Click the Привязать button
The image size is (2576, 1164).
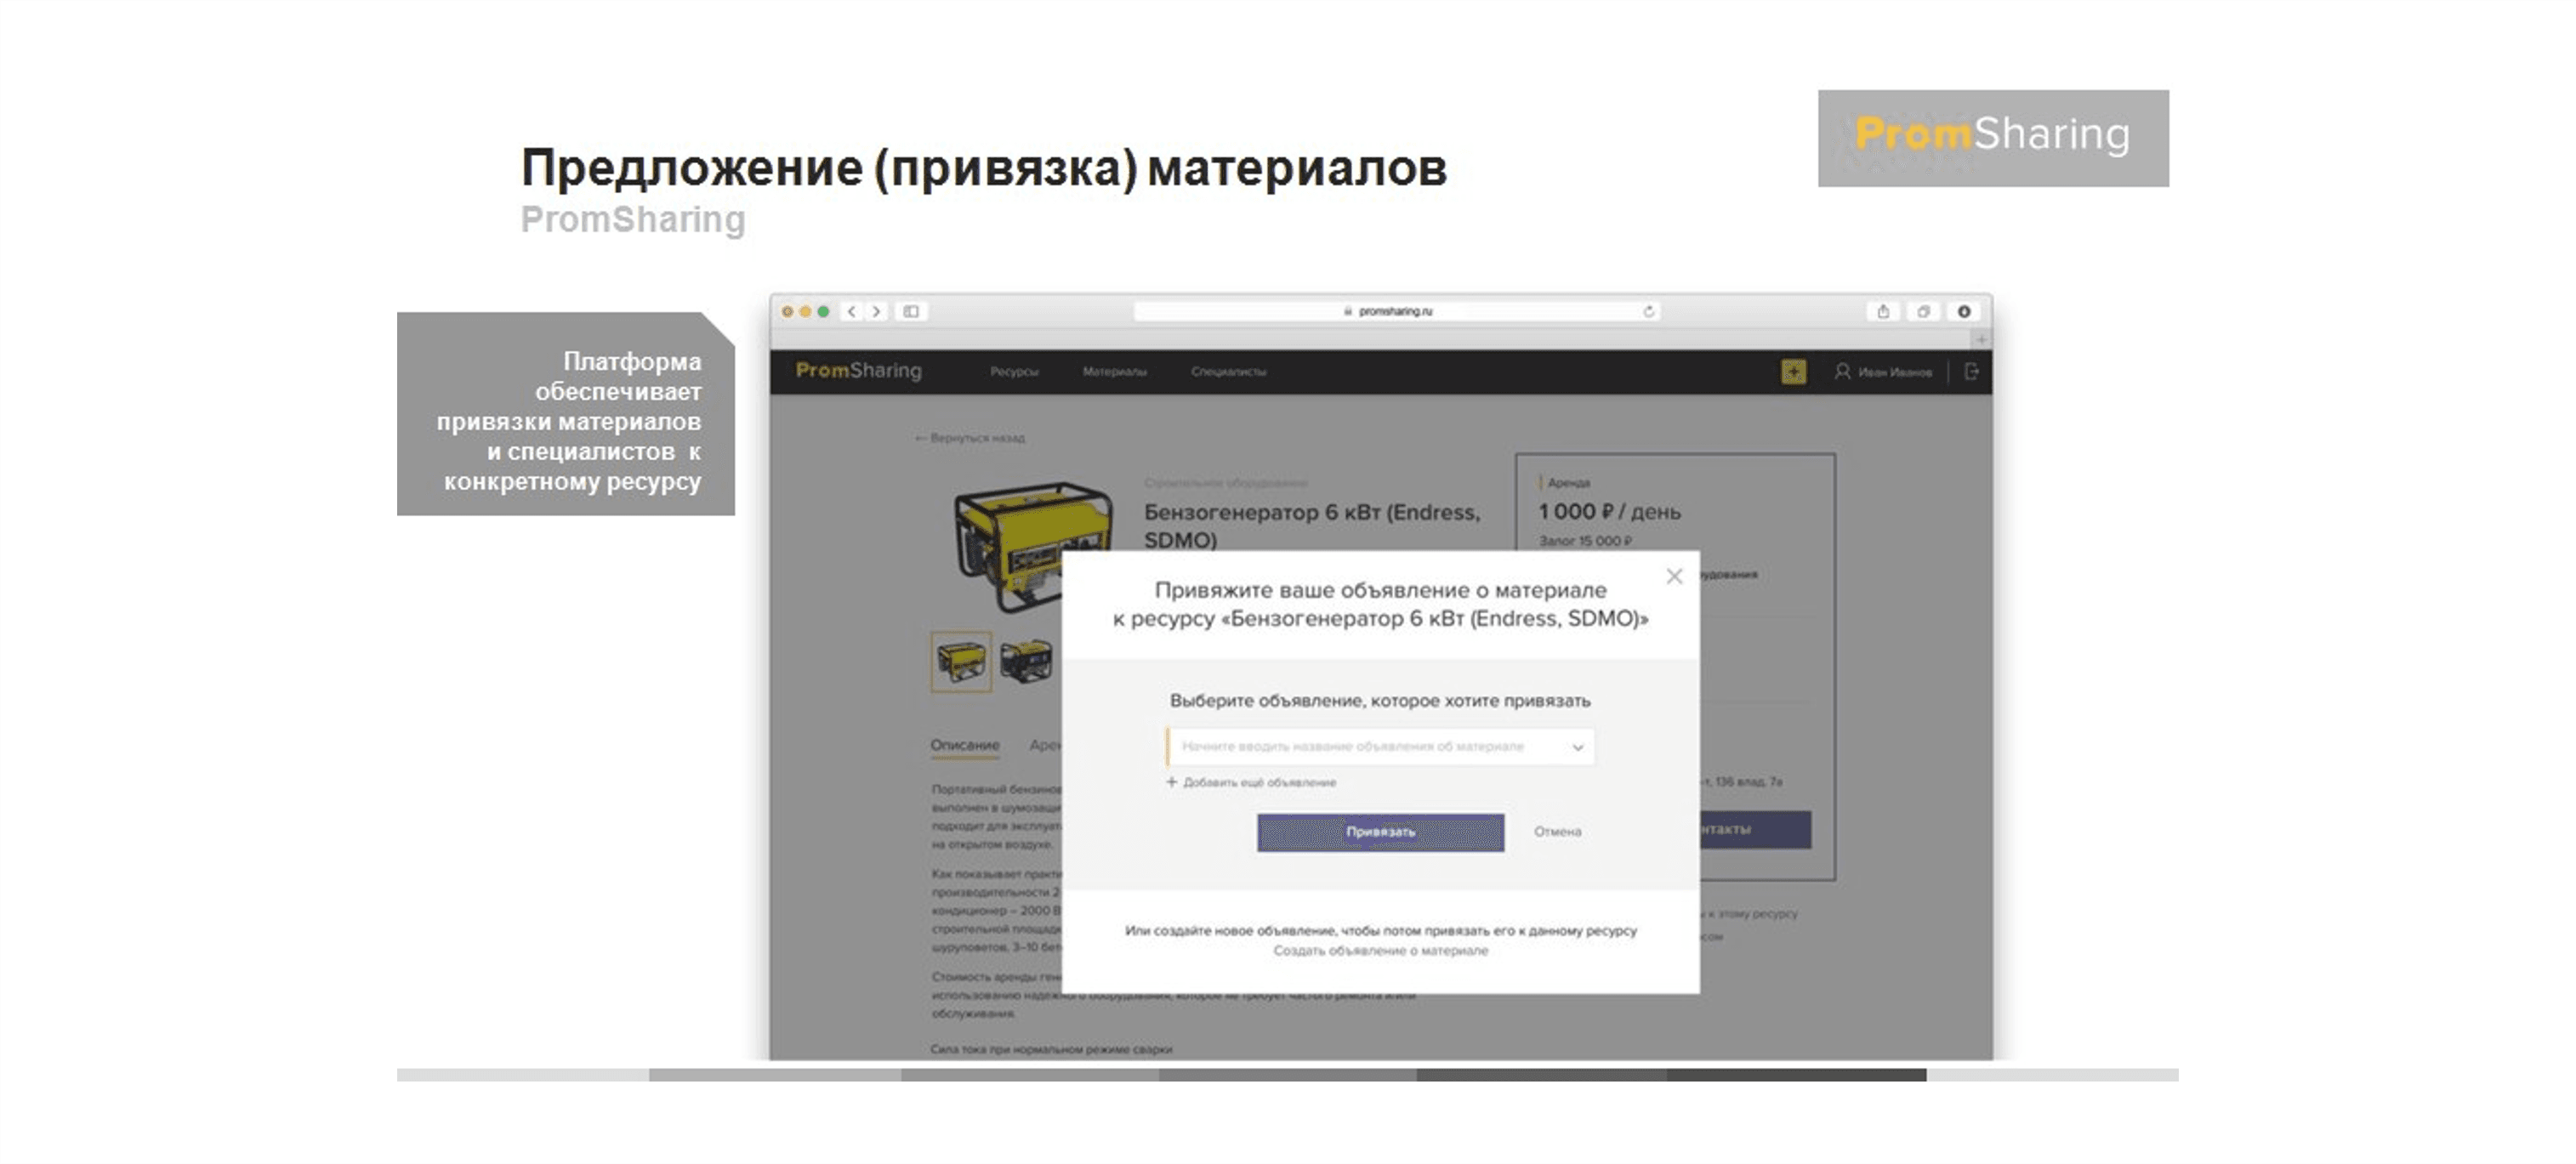(1380, 832)
